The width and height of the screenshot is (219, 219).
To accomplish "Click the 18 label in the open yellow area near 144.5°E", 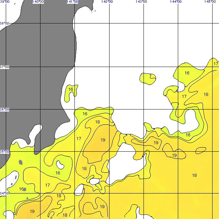I will 195,175.
